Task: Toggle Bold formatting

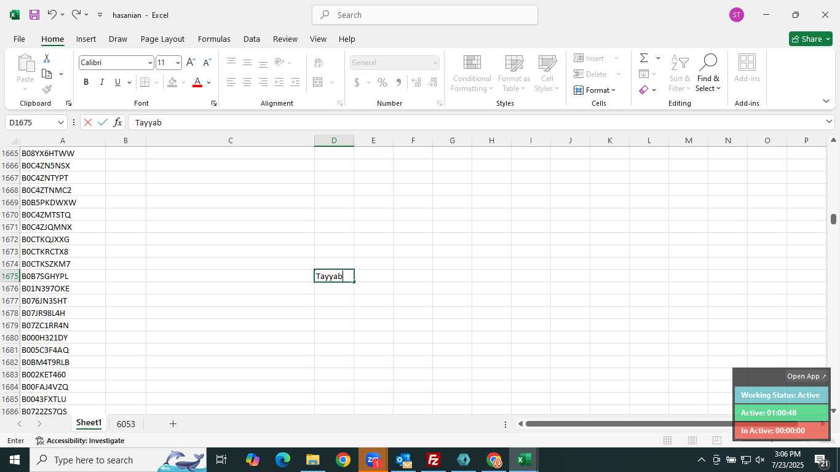Action: point(86,82)
